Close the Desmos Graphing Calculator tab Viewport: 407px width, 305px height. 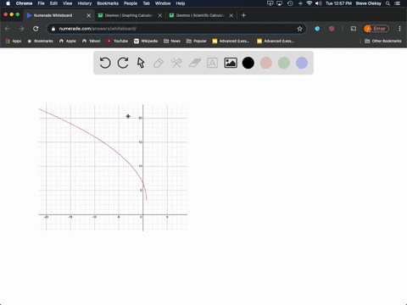pyautogui.click(x=160, y=15)
